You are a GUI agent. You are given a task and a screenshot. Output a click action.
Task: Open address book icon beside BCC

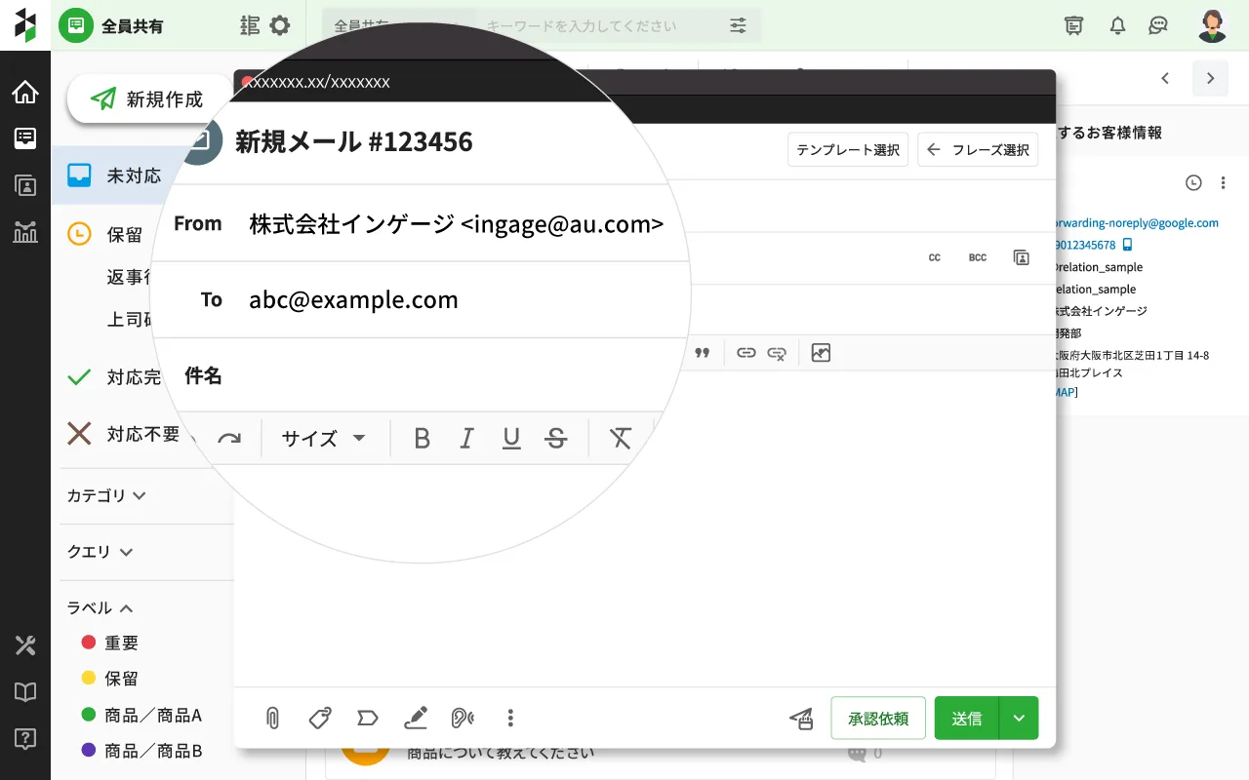[1022, 257]
